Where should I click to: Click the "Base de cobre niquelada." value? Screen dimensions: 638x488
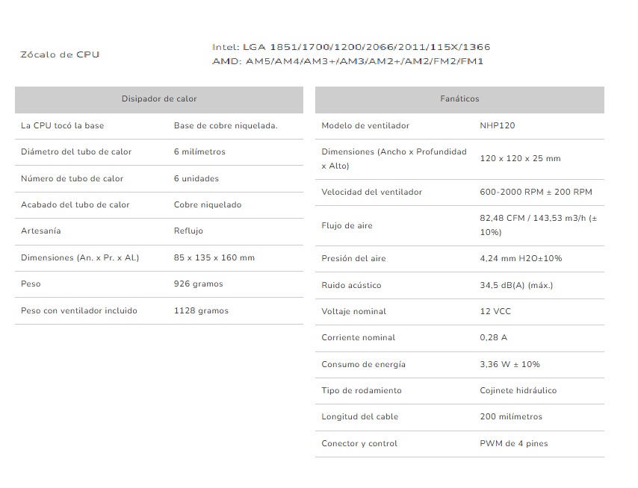coord(226,125)
